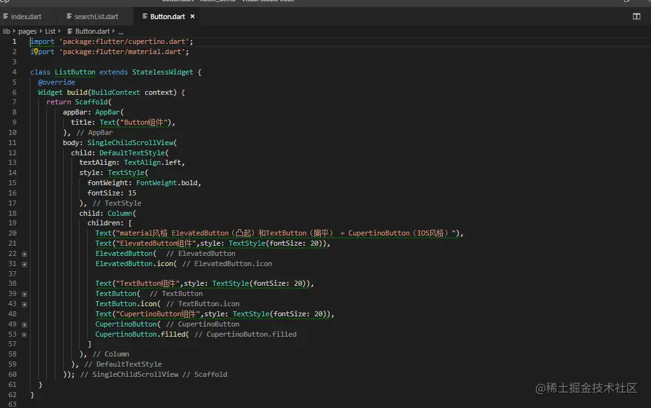This screenshot has height=408, width=651.
Task: Click TextAlign.left value
Action: [152, 162]
